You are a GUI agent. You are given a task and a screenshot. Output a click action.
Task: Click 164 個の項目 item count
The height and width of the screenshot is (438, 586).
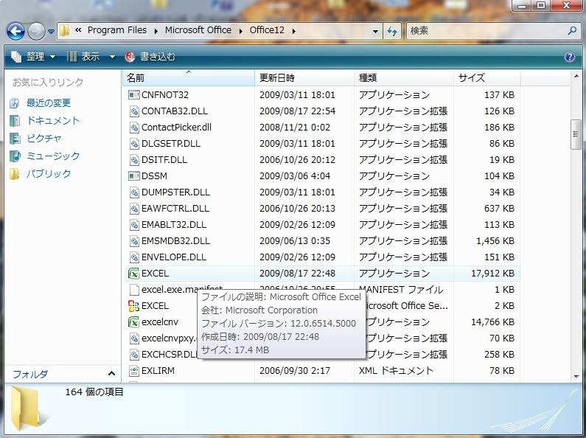pyautogui.click(x=94, y=392)
